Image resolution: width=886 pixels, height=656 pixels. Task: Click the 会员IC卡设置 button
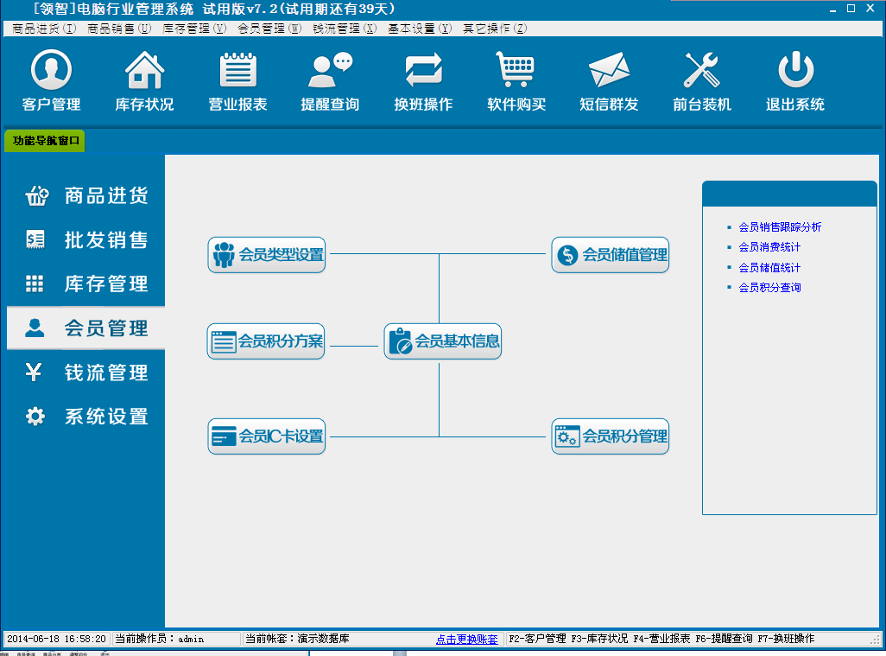pyautogui.click(x=267, y=436)
